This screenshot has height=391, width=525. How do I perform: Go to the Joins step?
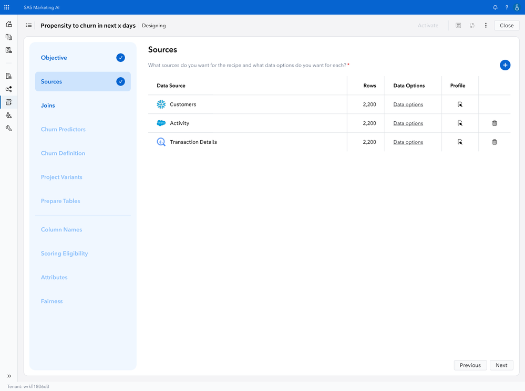click(x=48, y=105)
